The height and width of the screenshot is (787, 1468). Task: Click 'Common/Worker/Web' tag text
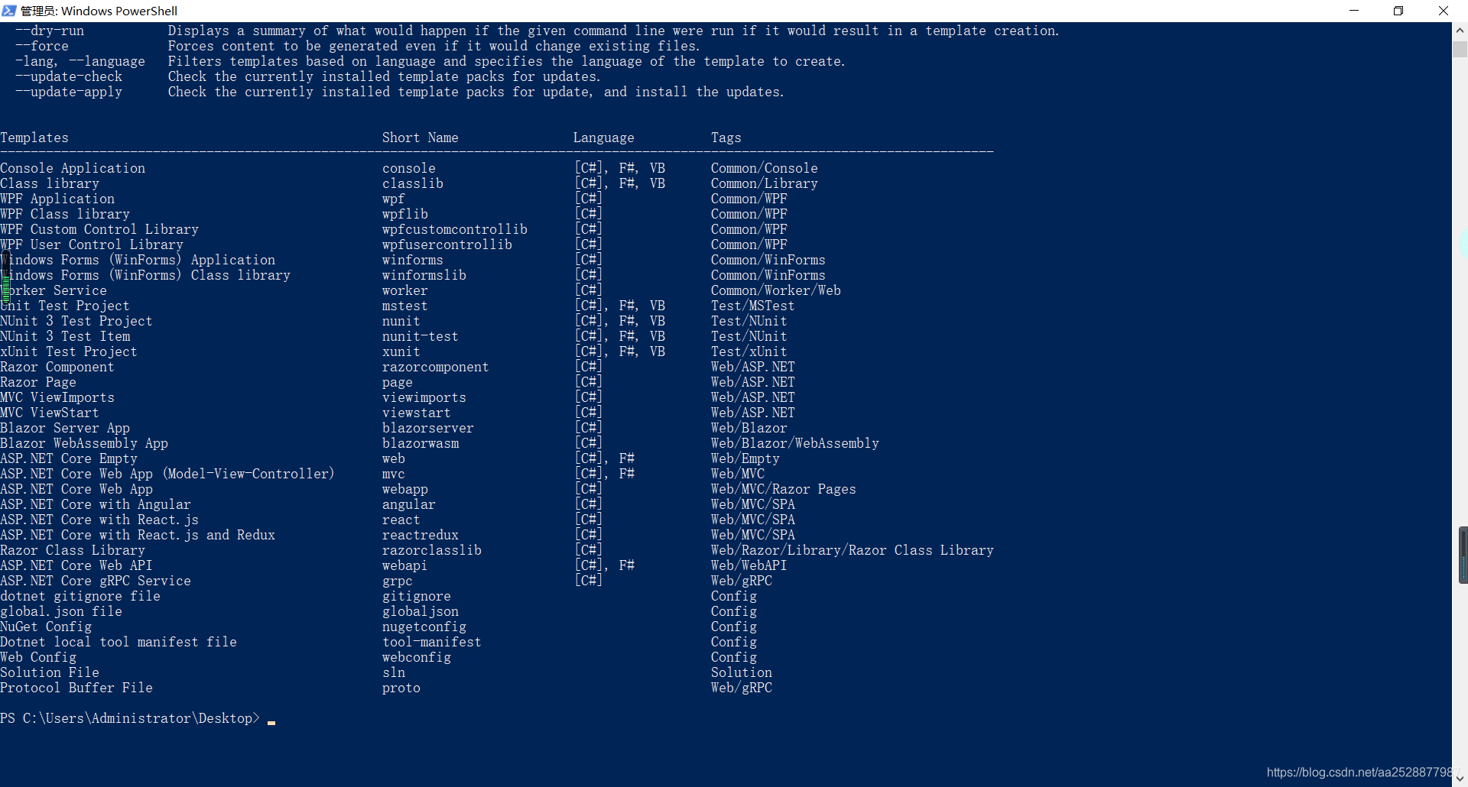coord(776,290)
